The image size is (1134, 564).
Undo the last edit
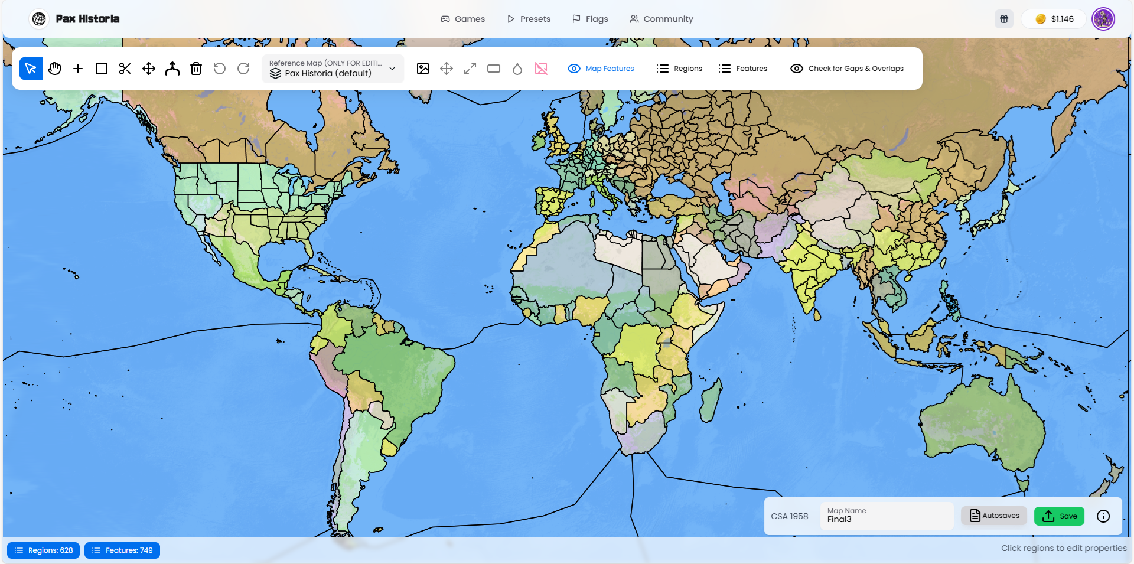(x=220, y=69)
